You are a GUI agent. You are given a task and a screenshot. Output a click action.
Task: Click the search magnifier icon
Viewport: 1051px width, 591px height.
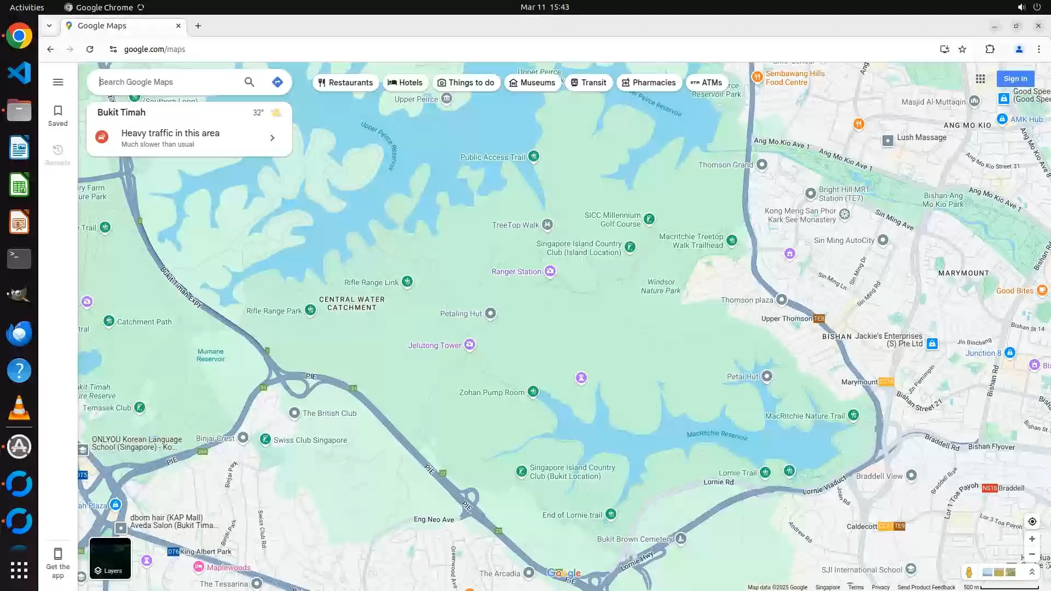249,82
